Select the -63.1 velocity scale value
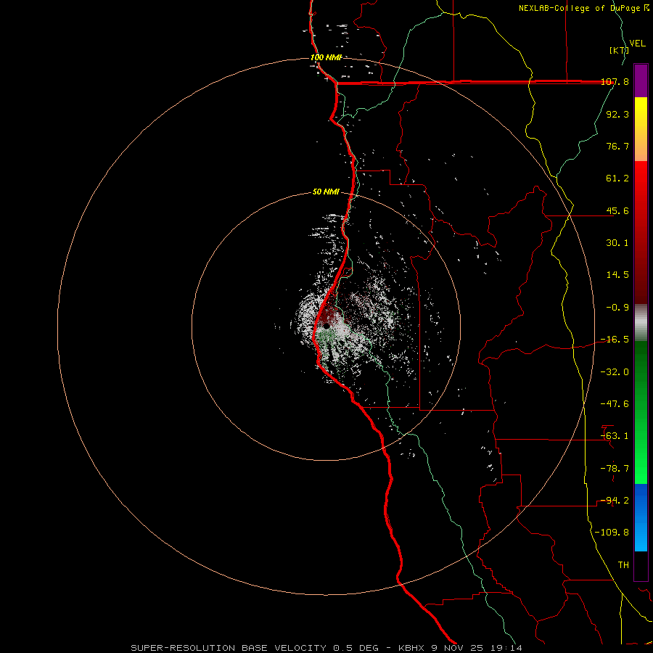 click(x=615, y=436)
